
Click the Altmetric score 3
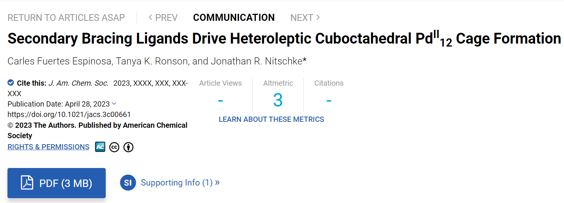[278, 100]
